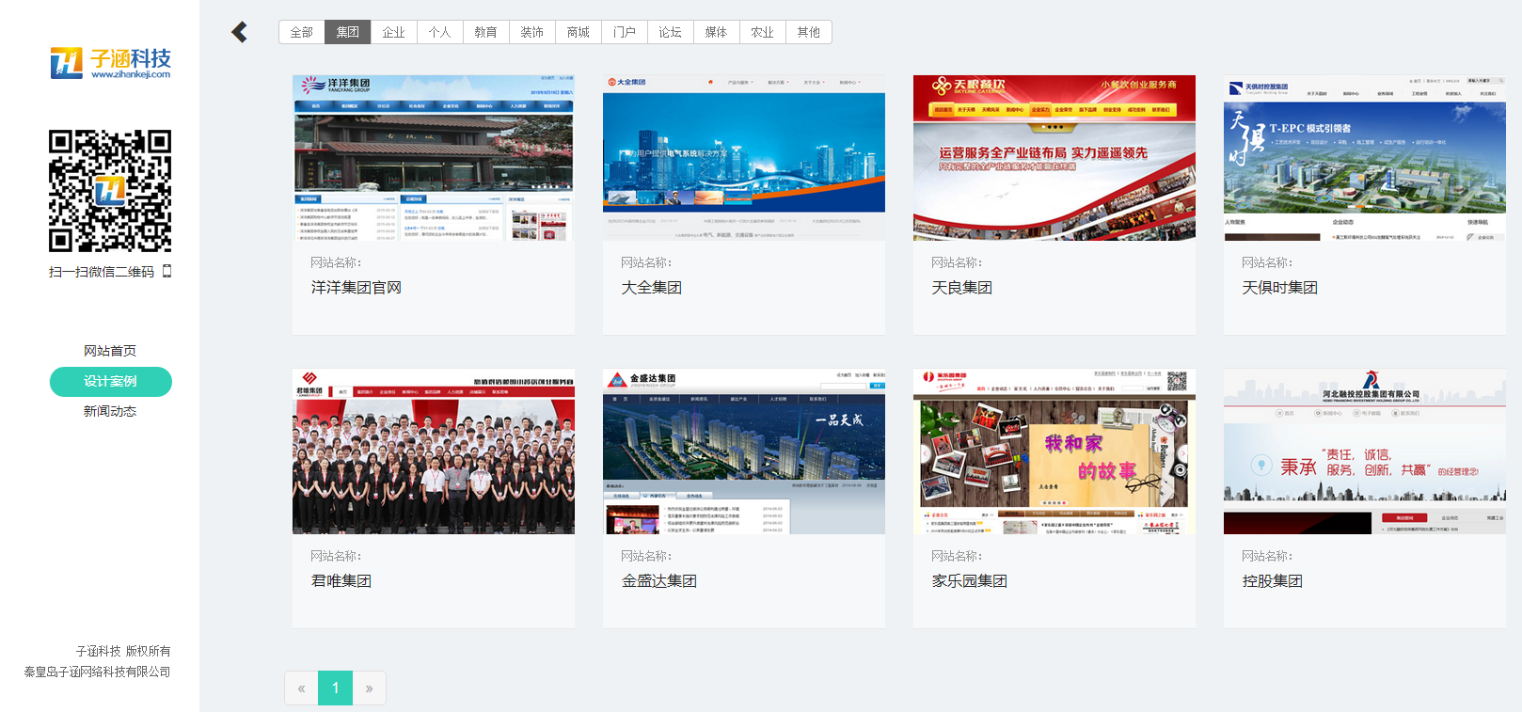Open 网站首页 in the sidebar
Viewport: 1522px width, 712px height.
110,351
